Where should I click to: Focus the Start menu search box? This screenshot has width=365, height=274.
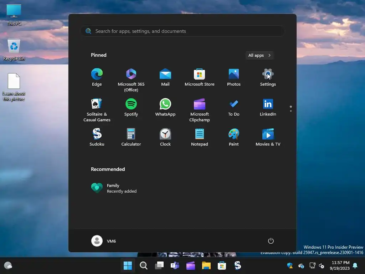[x=182, y=31]
